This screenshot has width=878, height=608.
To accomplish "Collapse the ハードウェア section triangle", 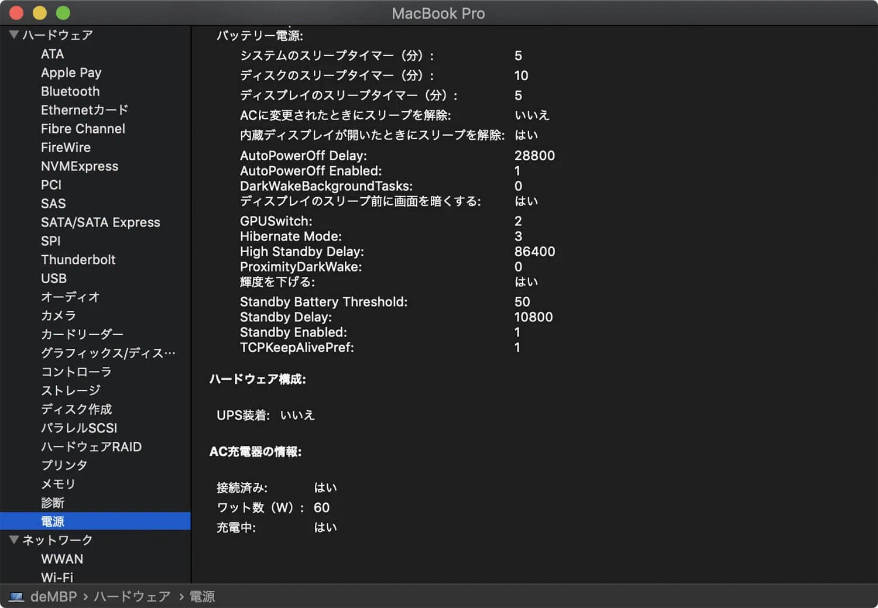I will (14, 35).
